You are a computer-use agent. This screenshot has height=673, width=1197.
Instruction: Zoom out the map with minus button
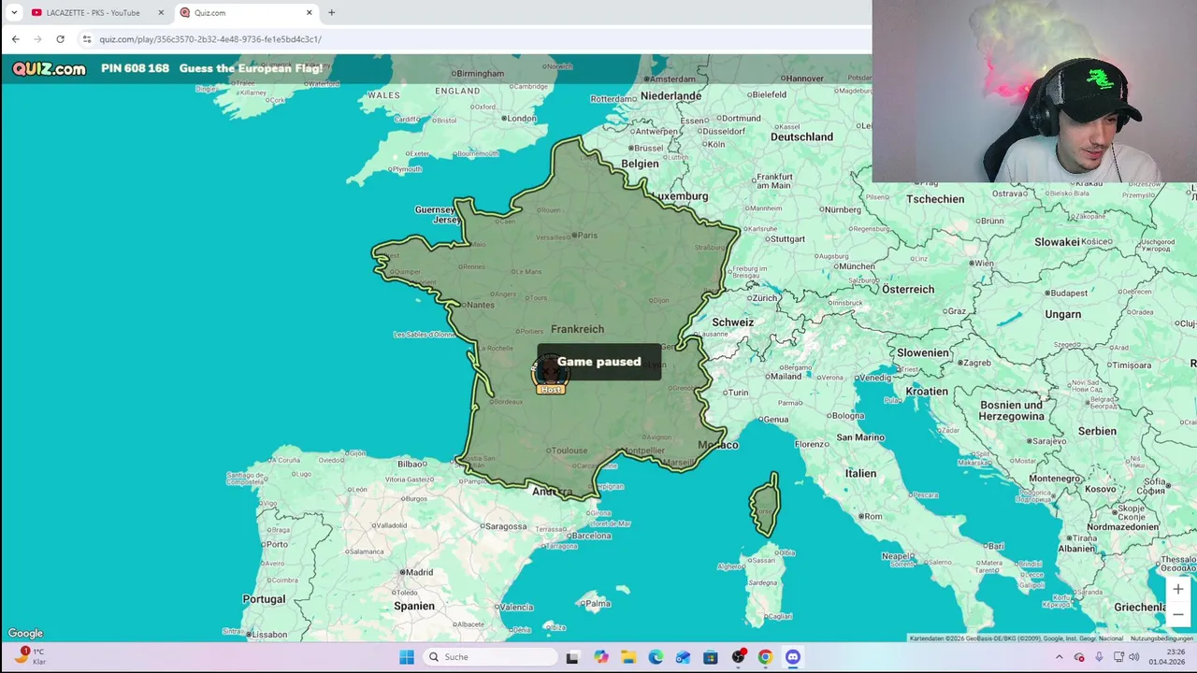click(x=1177, y=614)
